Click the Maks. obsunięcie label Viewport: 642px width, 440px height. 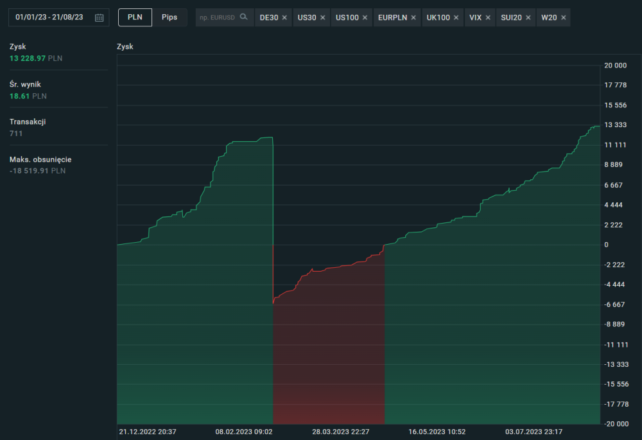coord(40,159)
